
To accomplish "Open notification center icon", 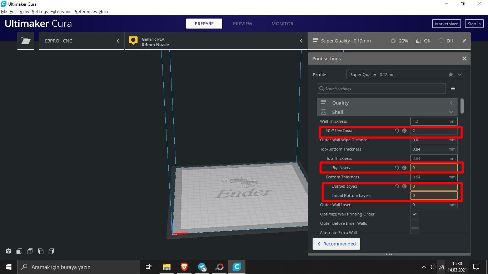I will [x=476, y=267].
